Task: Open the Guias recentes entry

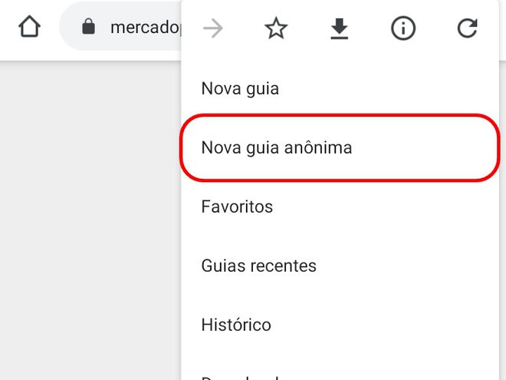Action: 340,266
